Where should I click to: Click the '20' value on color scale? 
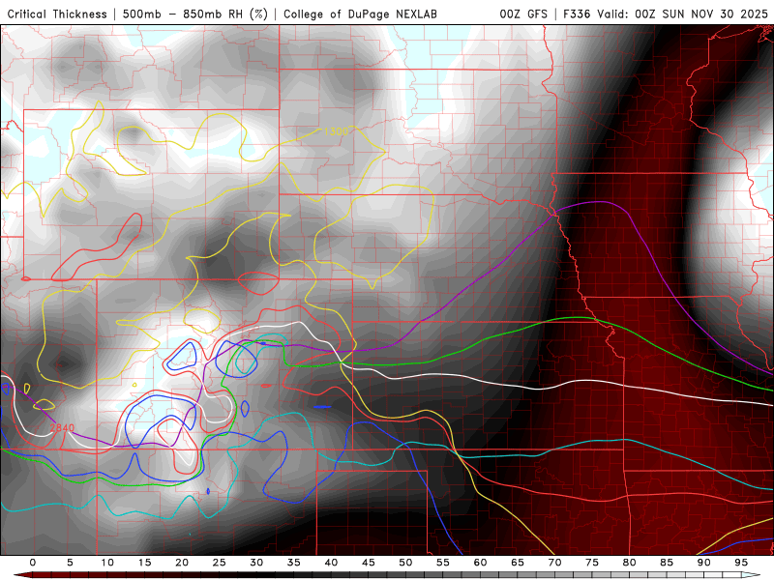click(182, 563)
